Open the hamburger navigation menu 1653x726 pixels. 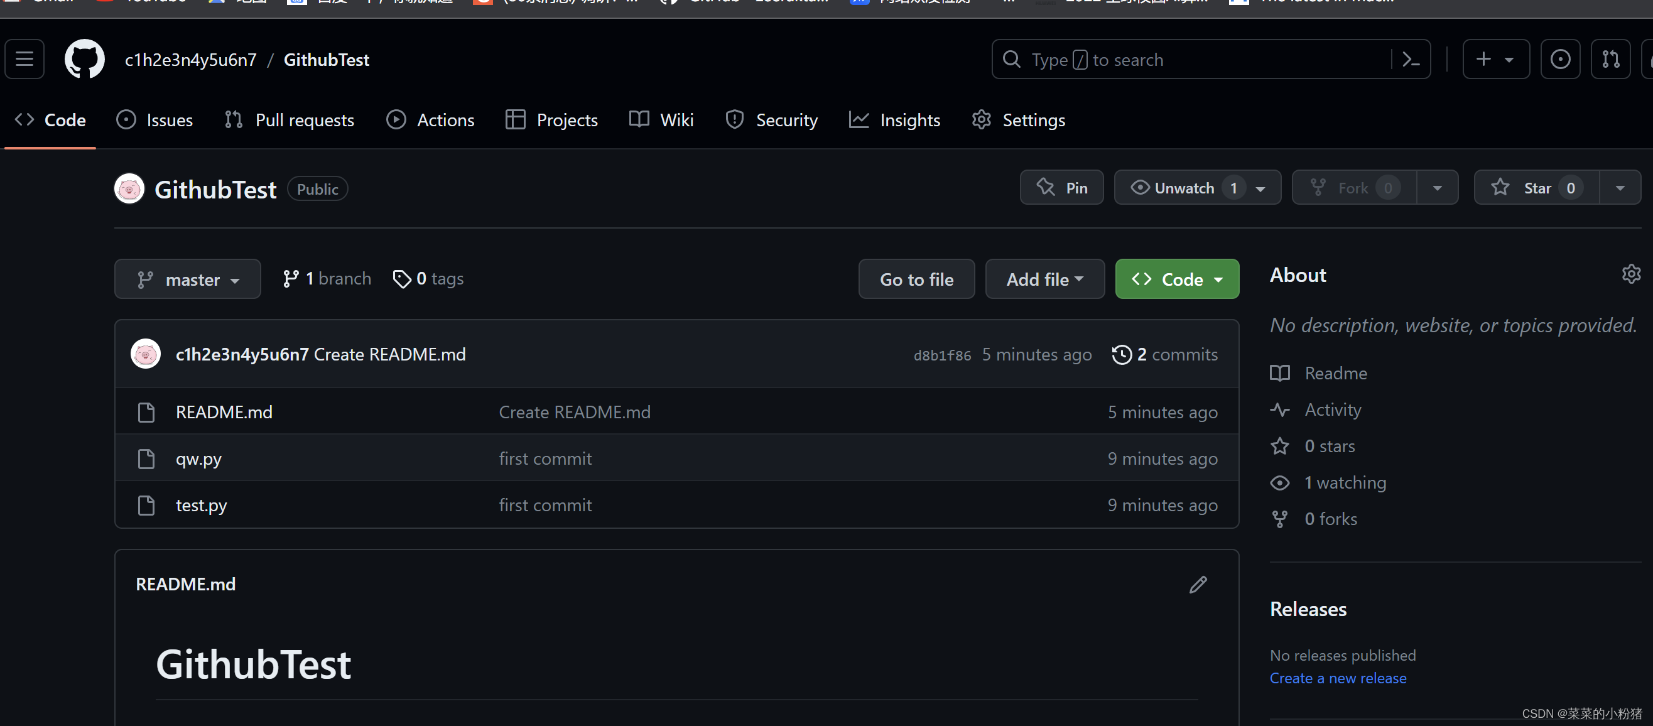coord(24,60)
